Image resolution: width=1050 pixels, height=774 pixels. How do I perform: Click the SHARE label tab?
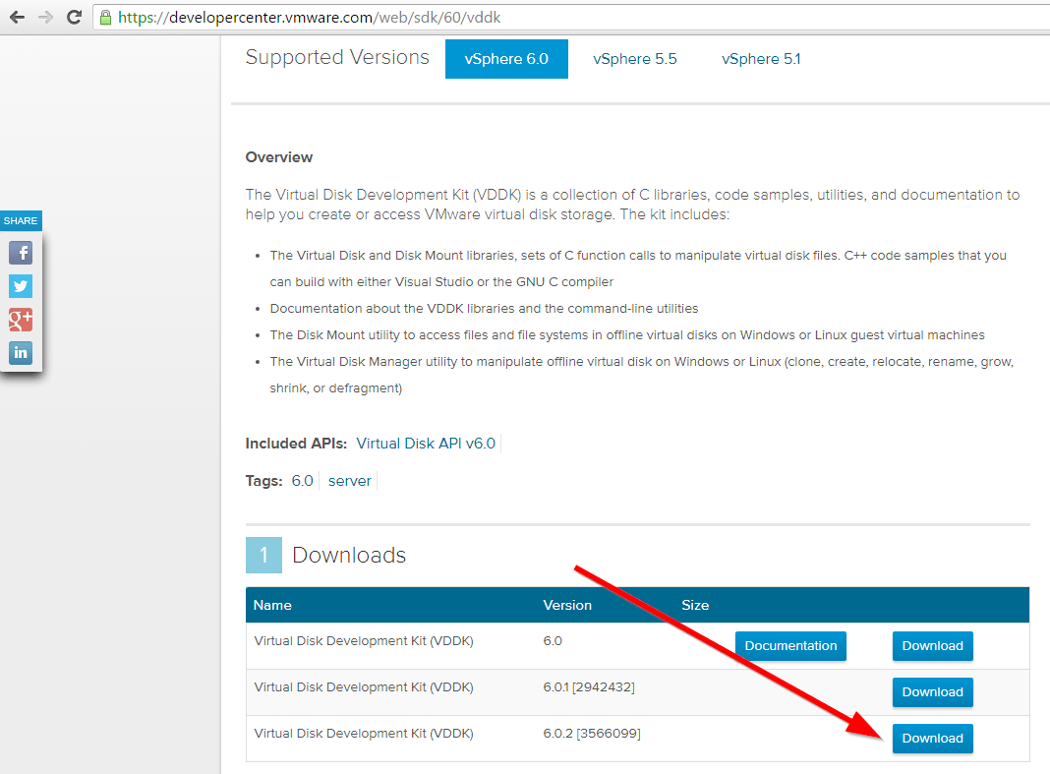coord(21,220)
